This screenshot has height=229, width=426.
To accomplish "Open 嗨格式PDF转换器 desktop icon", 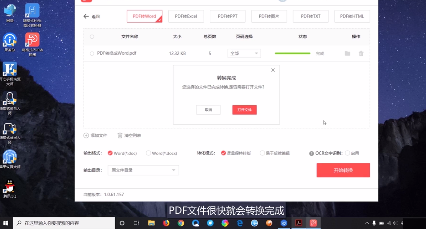I will click(32, 45).
